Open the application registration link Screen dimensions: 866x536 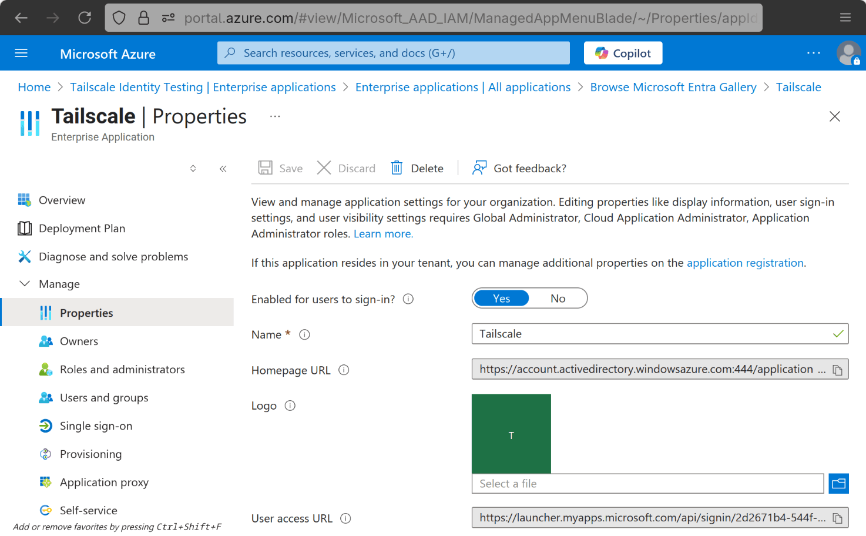click(x=745, y=263)
